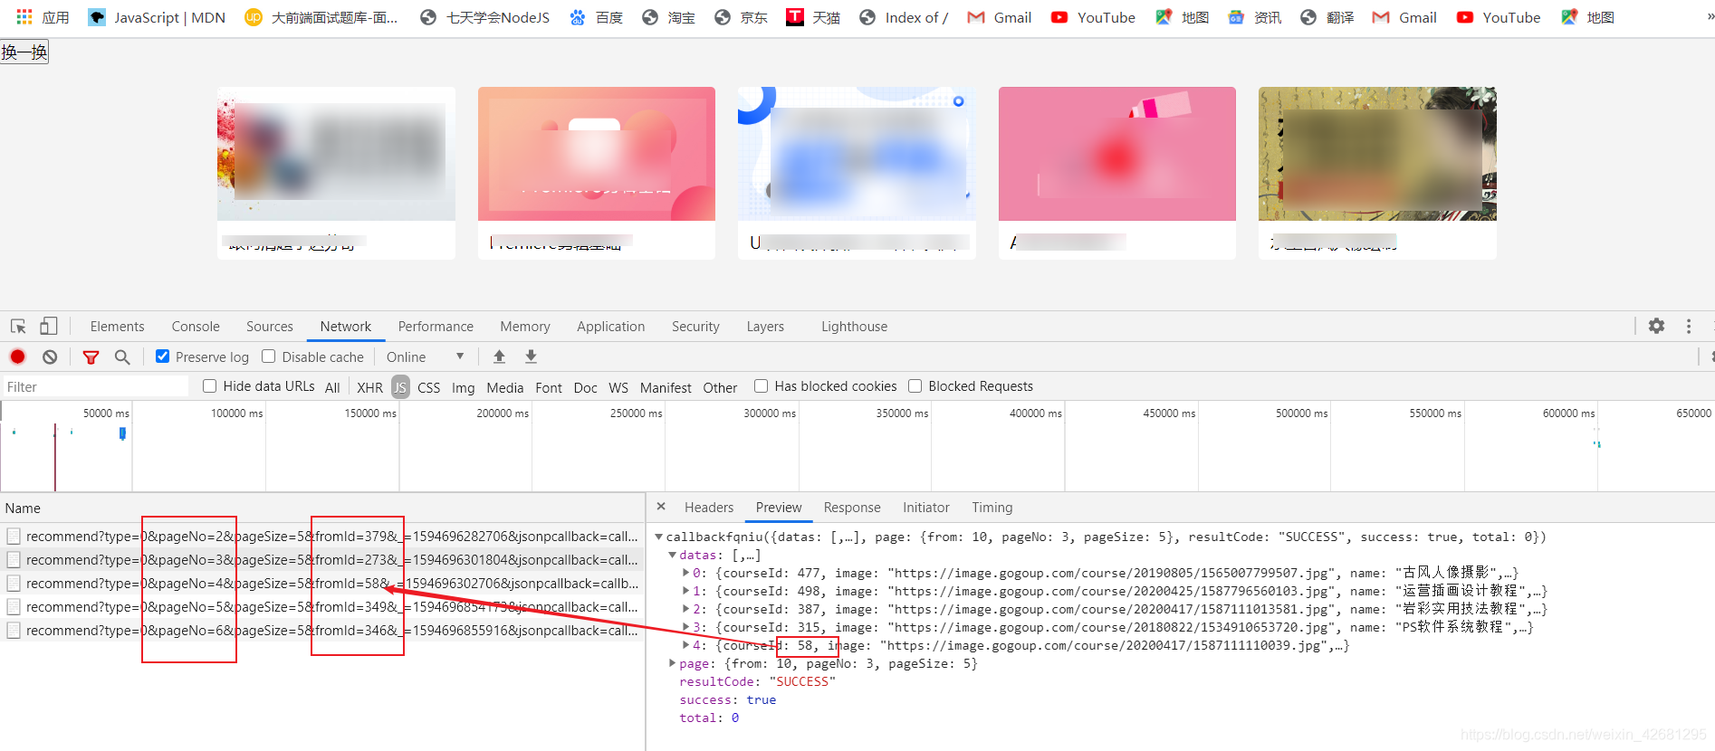Screen dimensions: 1715x751
Task: Open DevTools three-dot customize menu
Action: click(x=1689, y=326)
